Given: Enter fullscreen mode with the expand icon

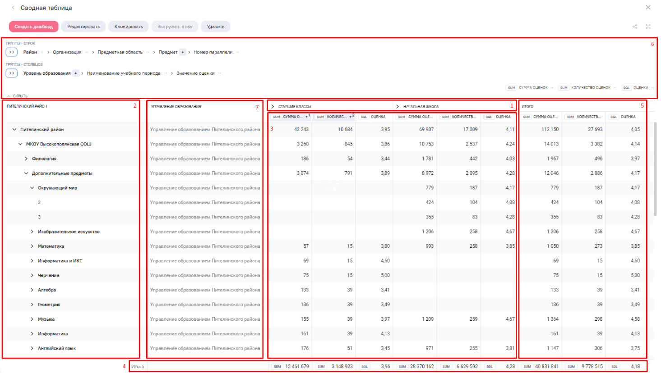Looking at the screenshot, I should coord(648,27).
